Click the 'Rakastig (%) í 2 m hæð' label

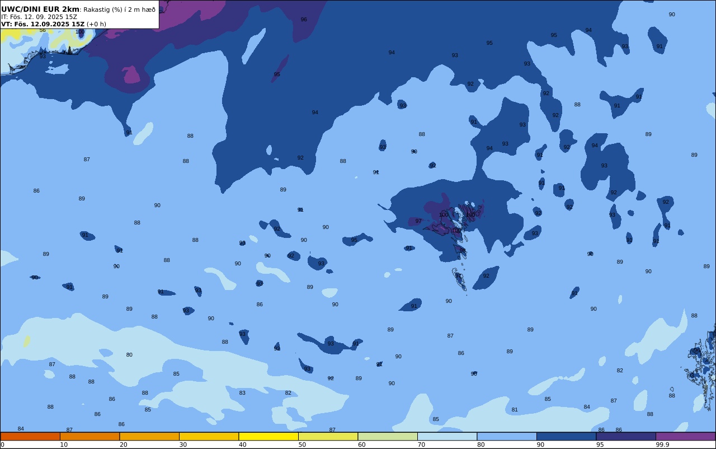pos(120,10)
